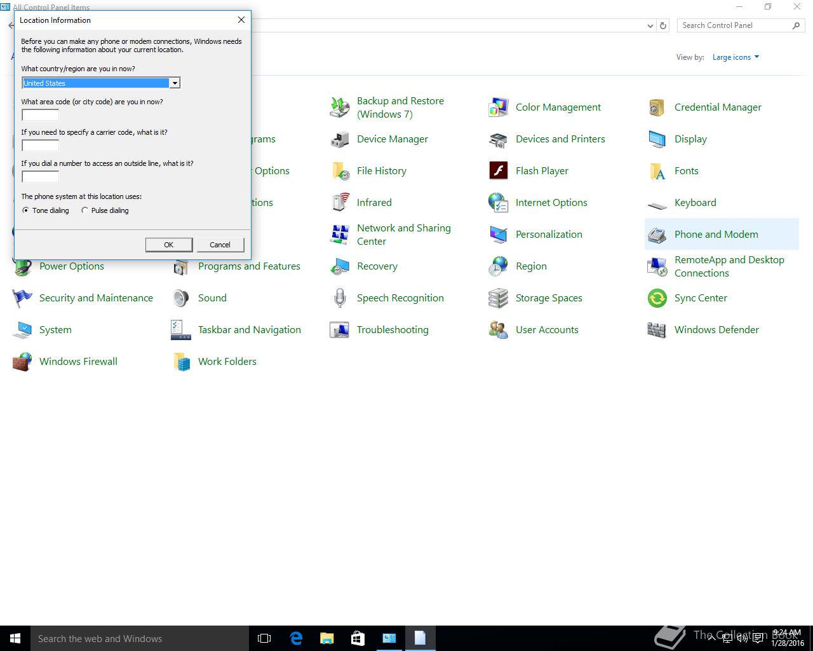Expand the address bar history dropdown
This screenshot has width=813, height=651.
point(650,26)
